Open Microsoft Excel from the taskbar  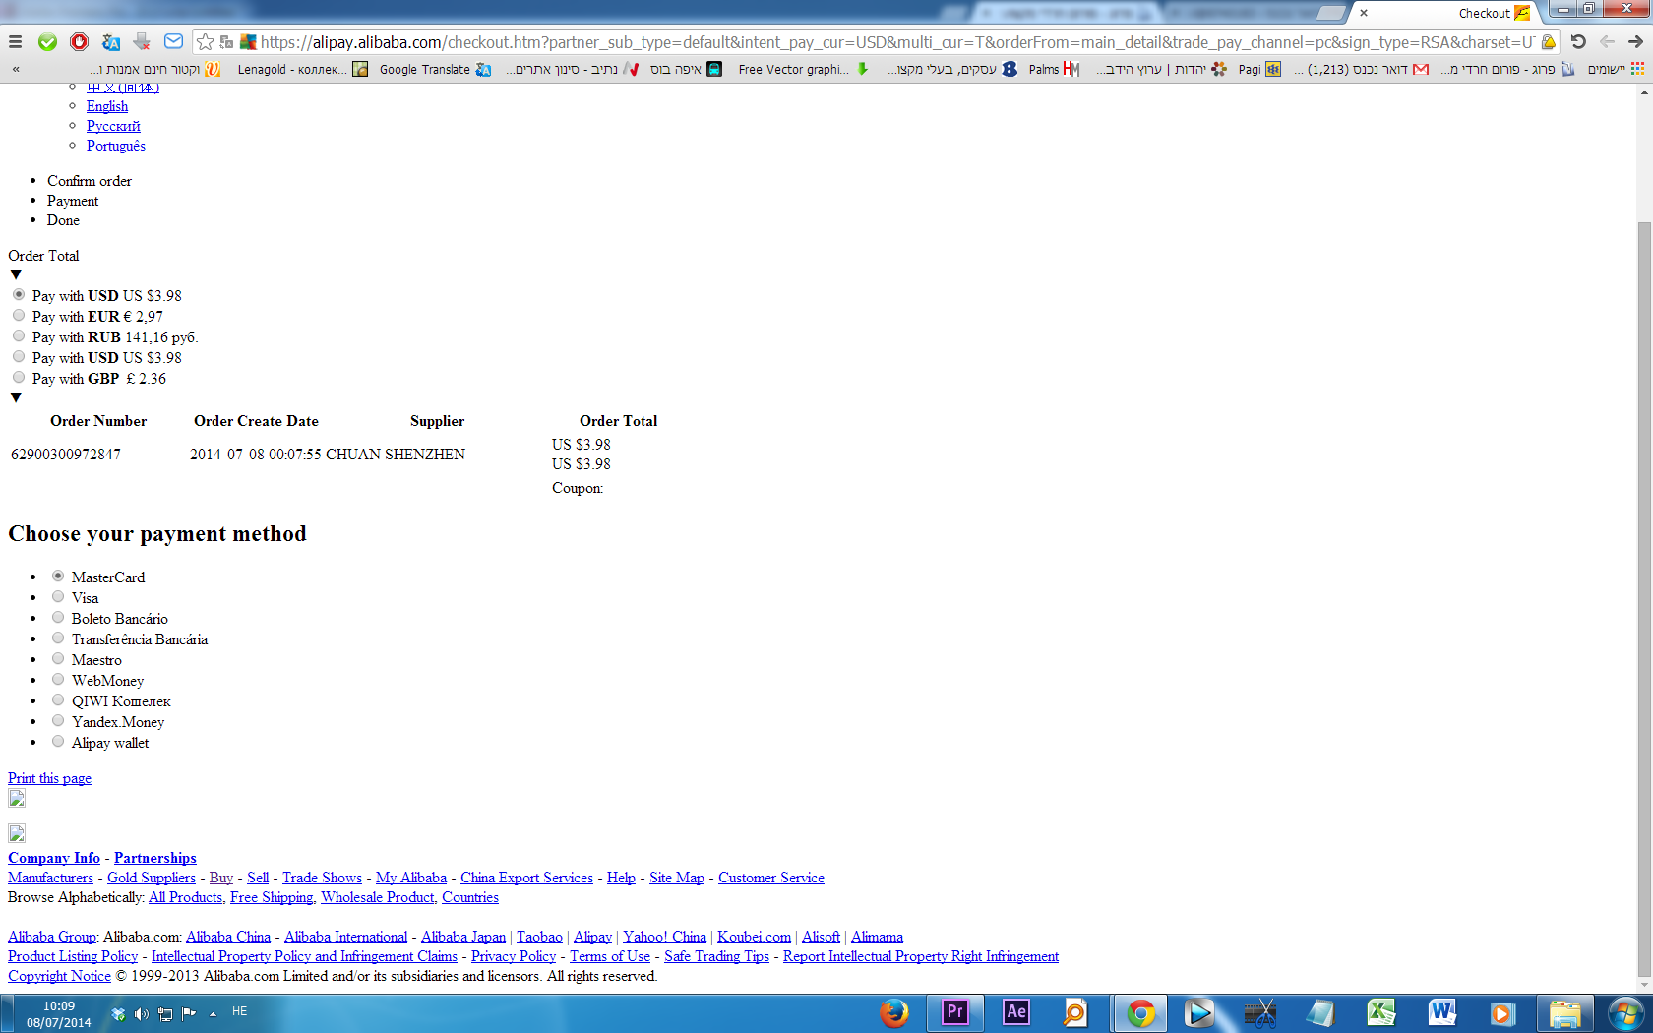tap(1381, 1012)
